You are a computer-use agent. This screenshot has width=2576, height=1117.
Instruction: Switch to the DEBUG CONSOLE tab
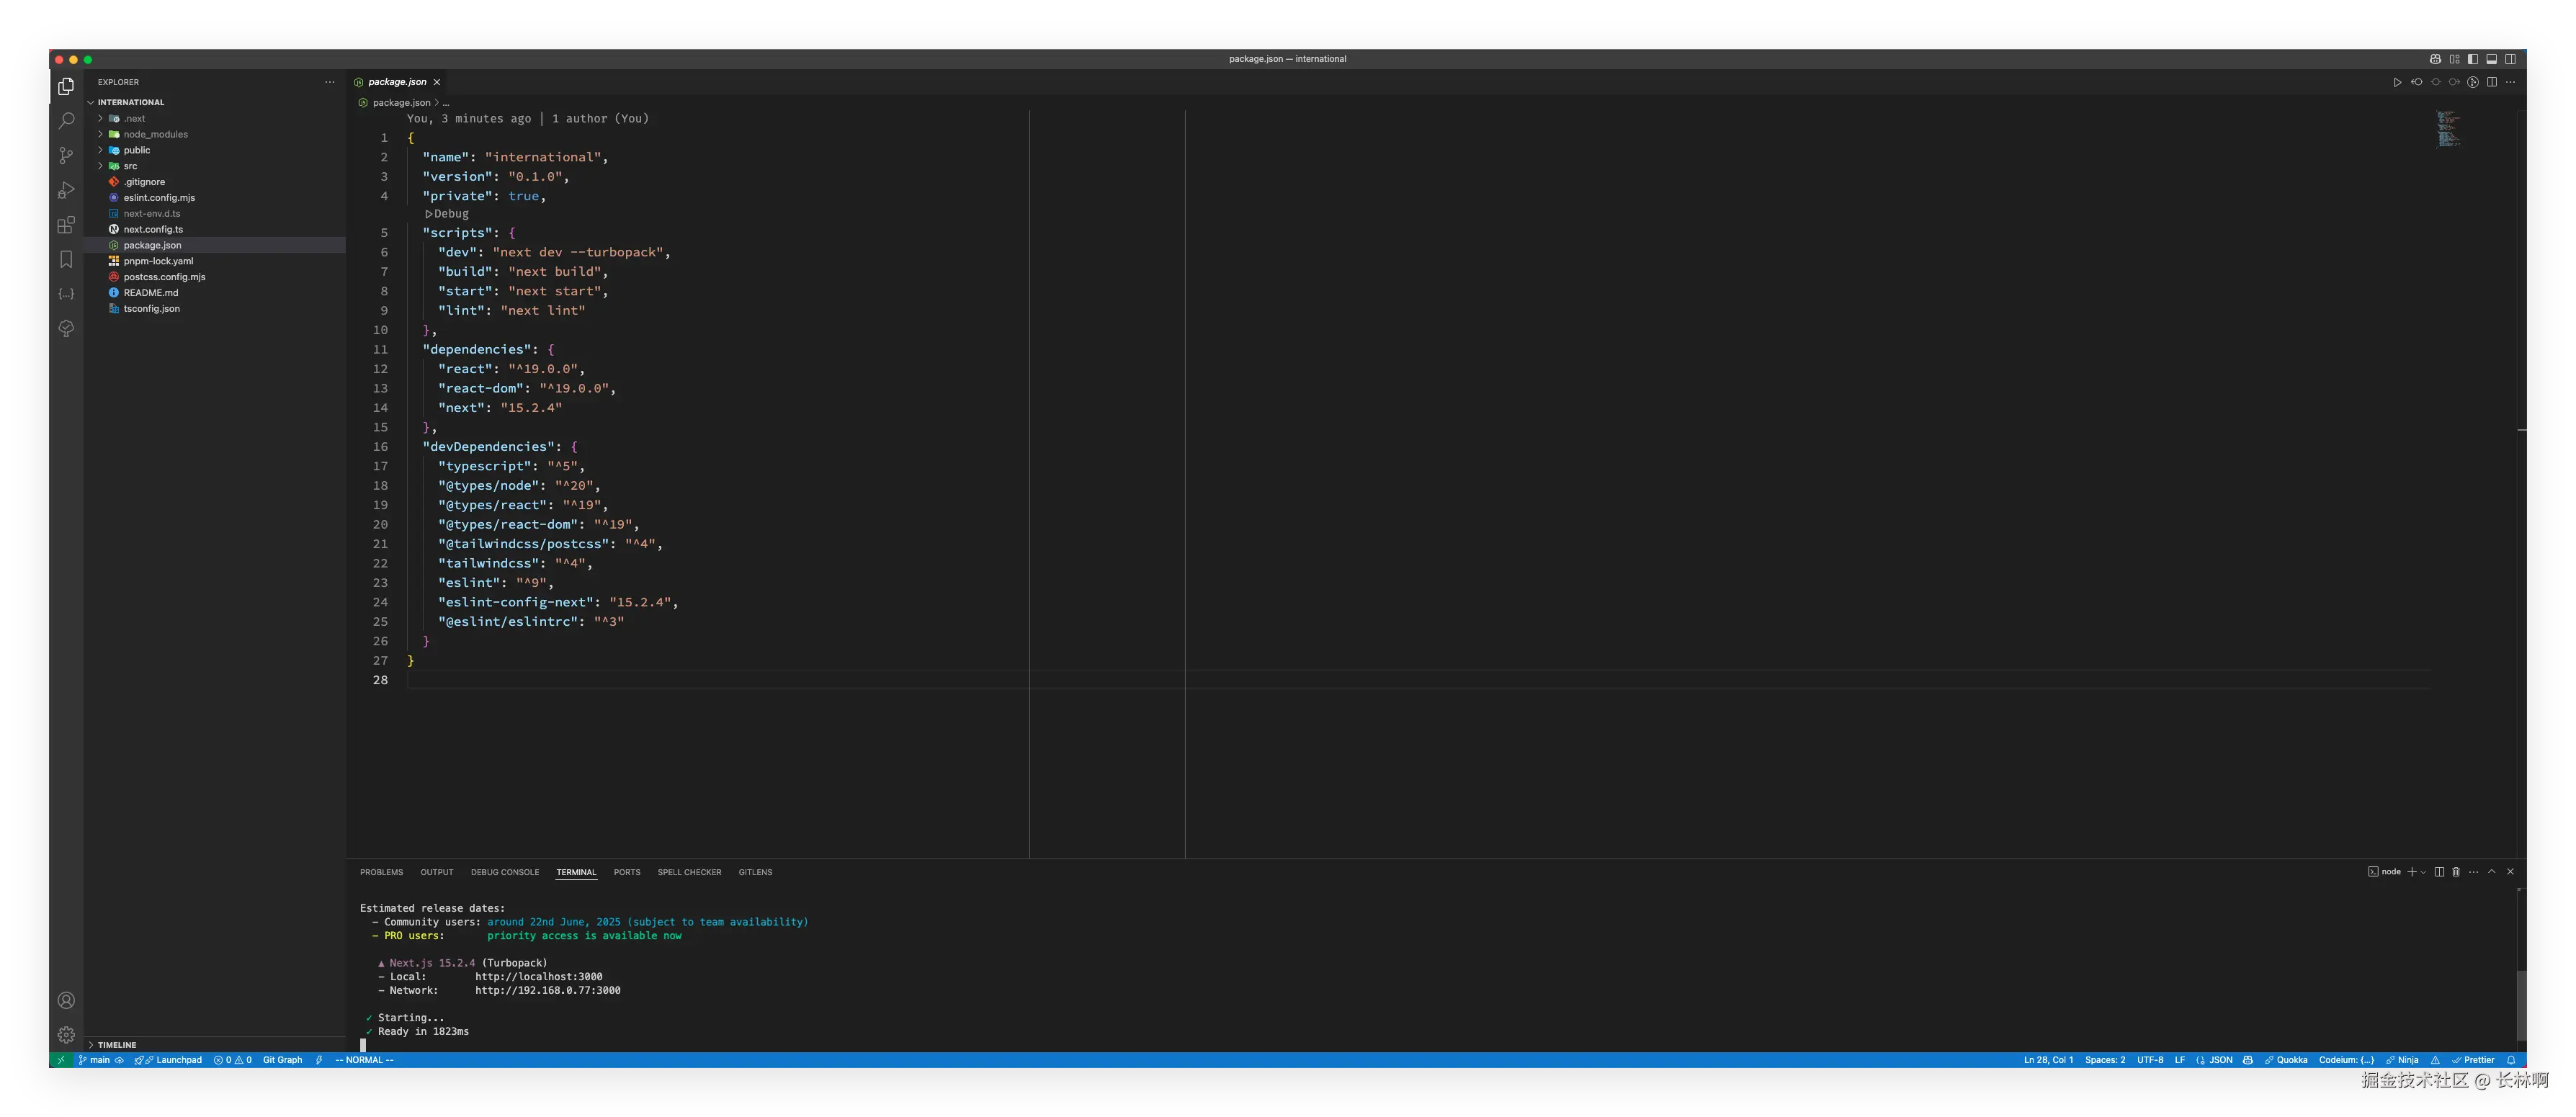point(504,872)
